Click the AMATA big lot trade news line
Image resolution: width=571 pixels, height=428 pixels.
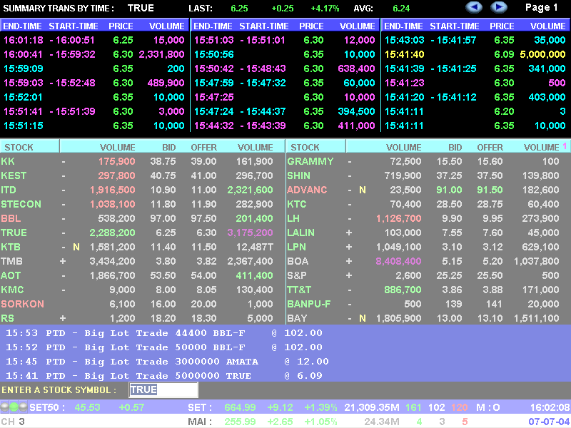167,362
